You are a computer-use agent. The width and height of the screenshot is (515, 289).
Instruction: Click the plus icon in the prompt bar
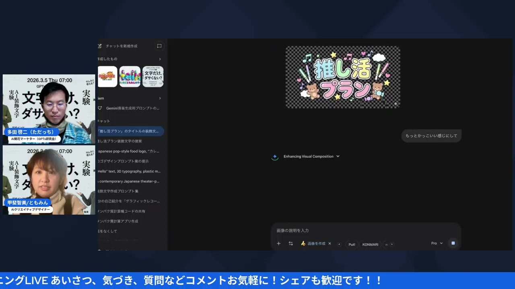click(x=278, y=244)
